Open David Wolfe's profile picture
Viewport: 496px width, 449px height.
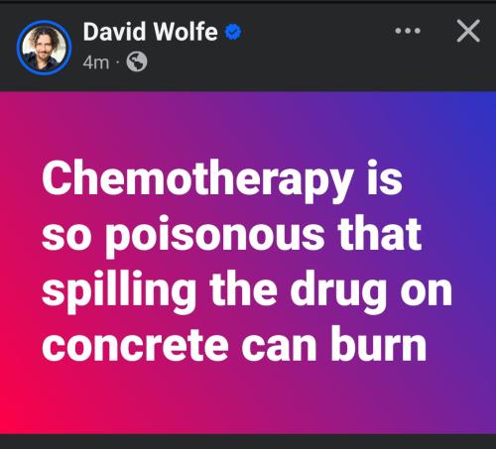tap(44, 48)
